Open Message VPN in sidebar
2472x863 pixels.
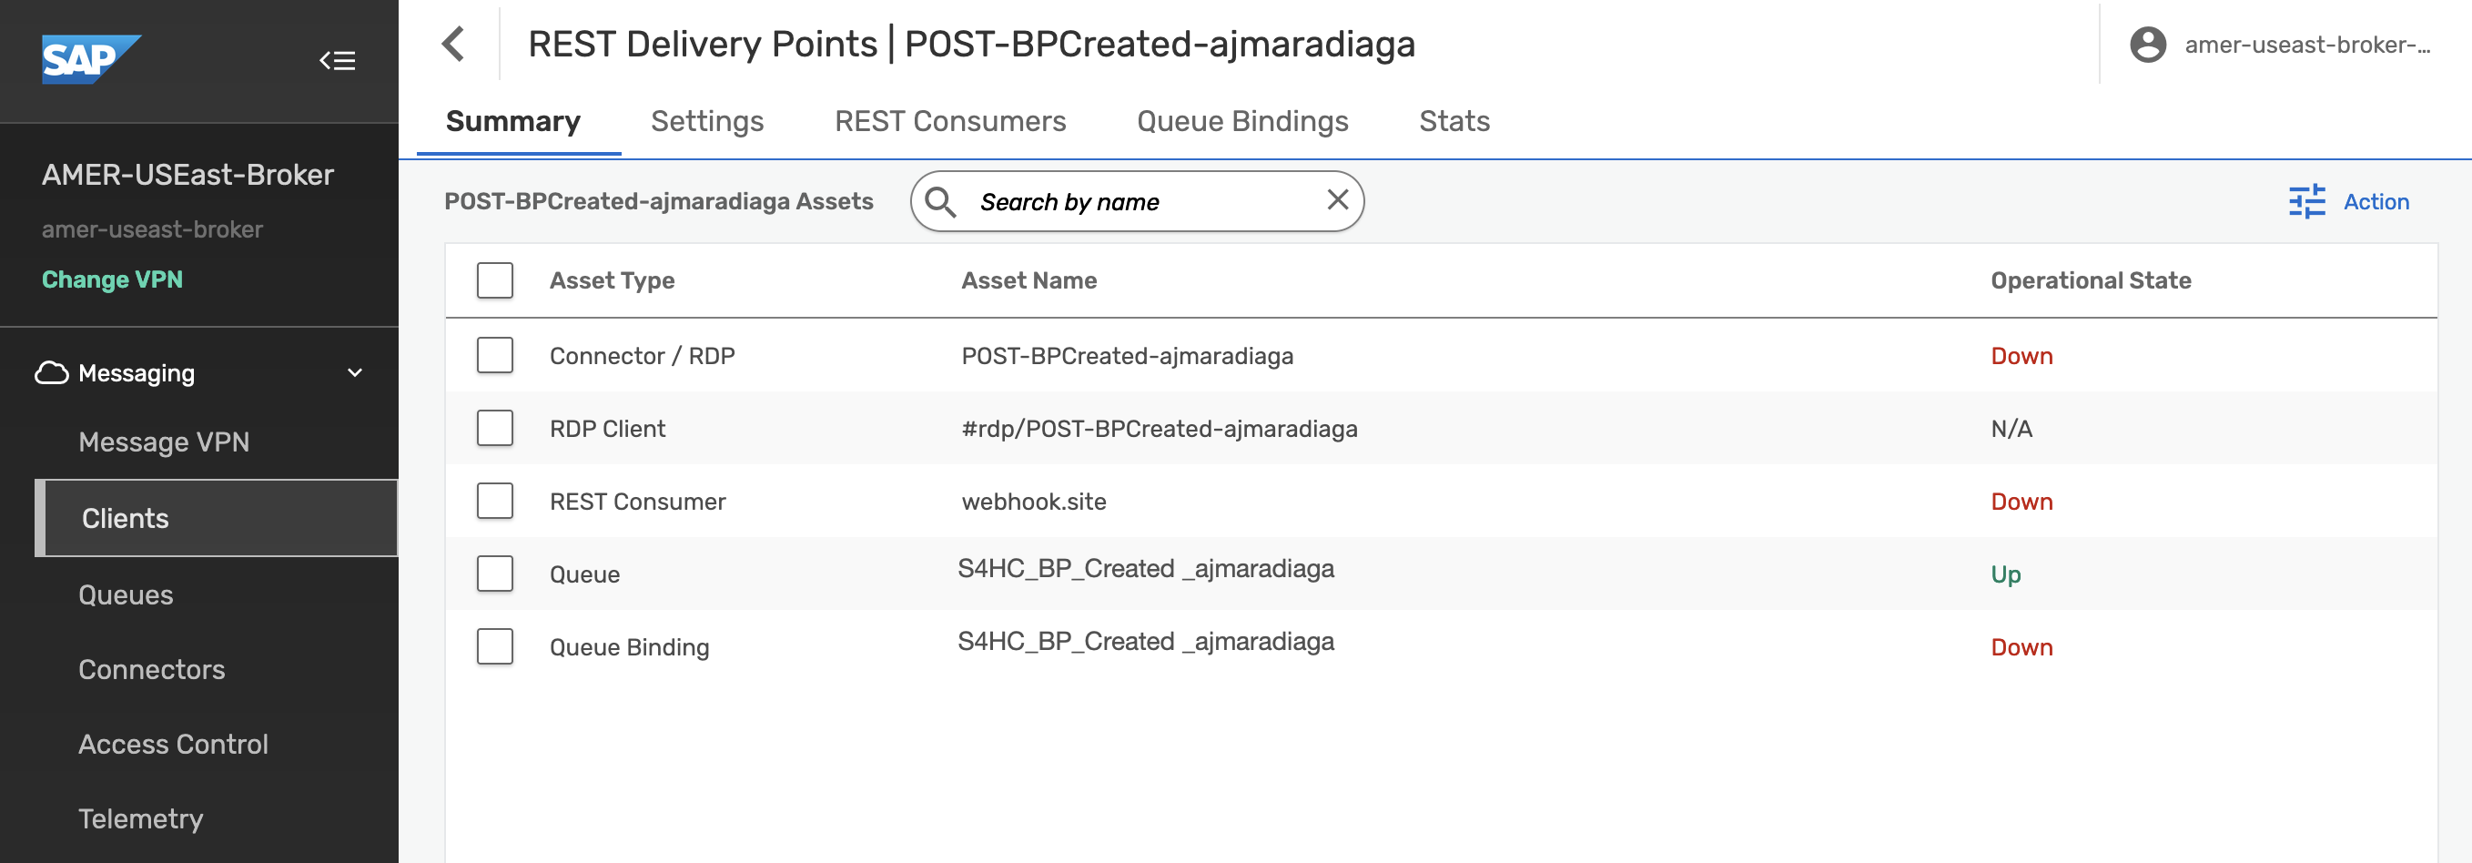(x=164, y=442)
